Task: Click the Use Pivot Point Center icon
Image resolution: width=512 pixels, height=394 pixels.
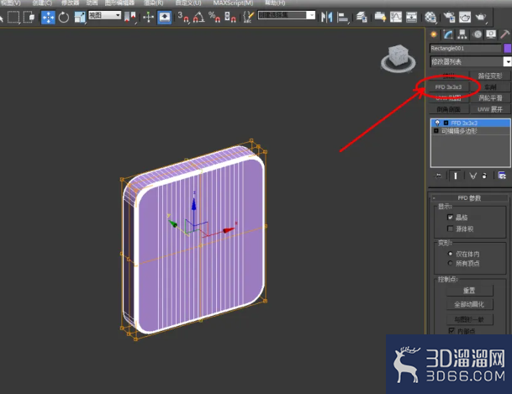Action: click(x=129, y=17)
